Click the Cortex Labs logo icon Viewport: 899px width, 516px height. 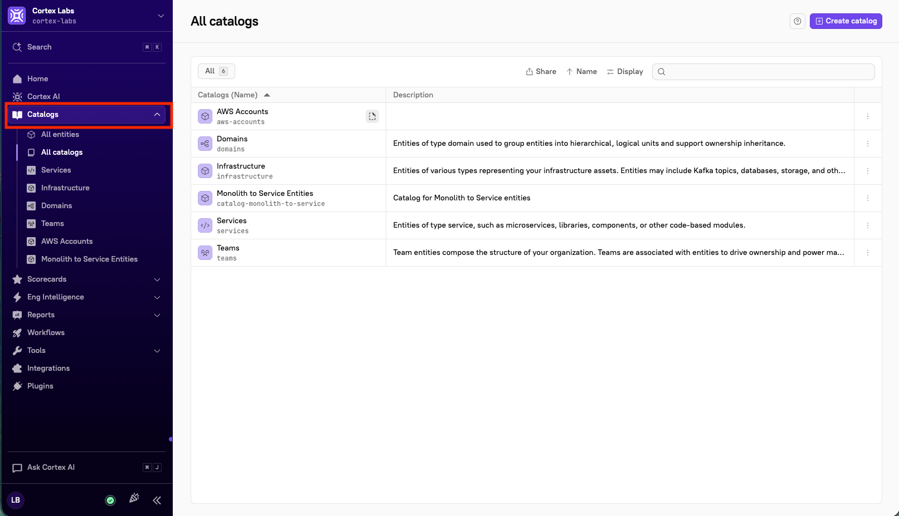[17, 16]
